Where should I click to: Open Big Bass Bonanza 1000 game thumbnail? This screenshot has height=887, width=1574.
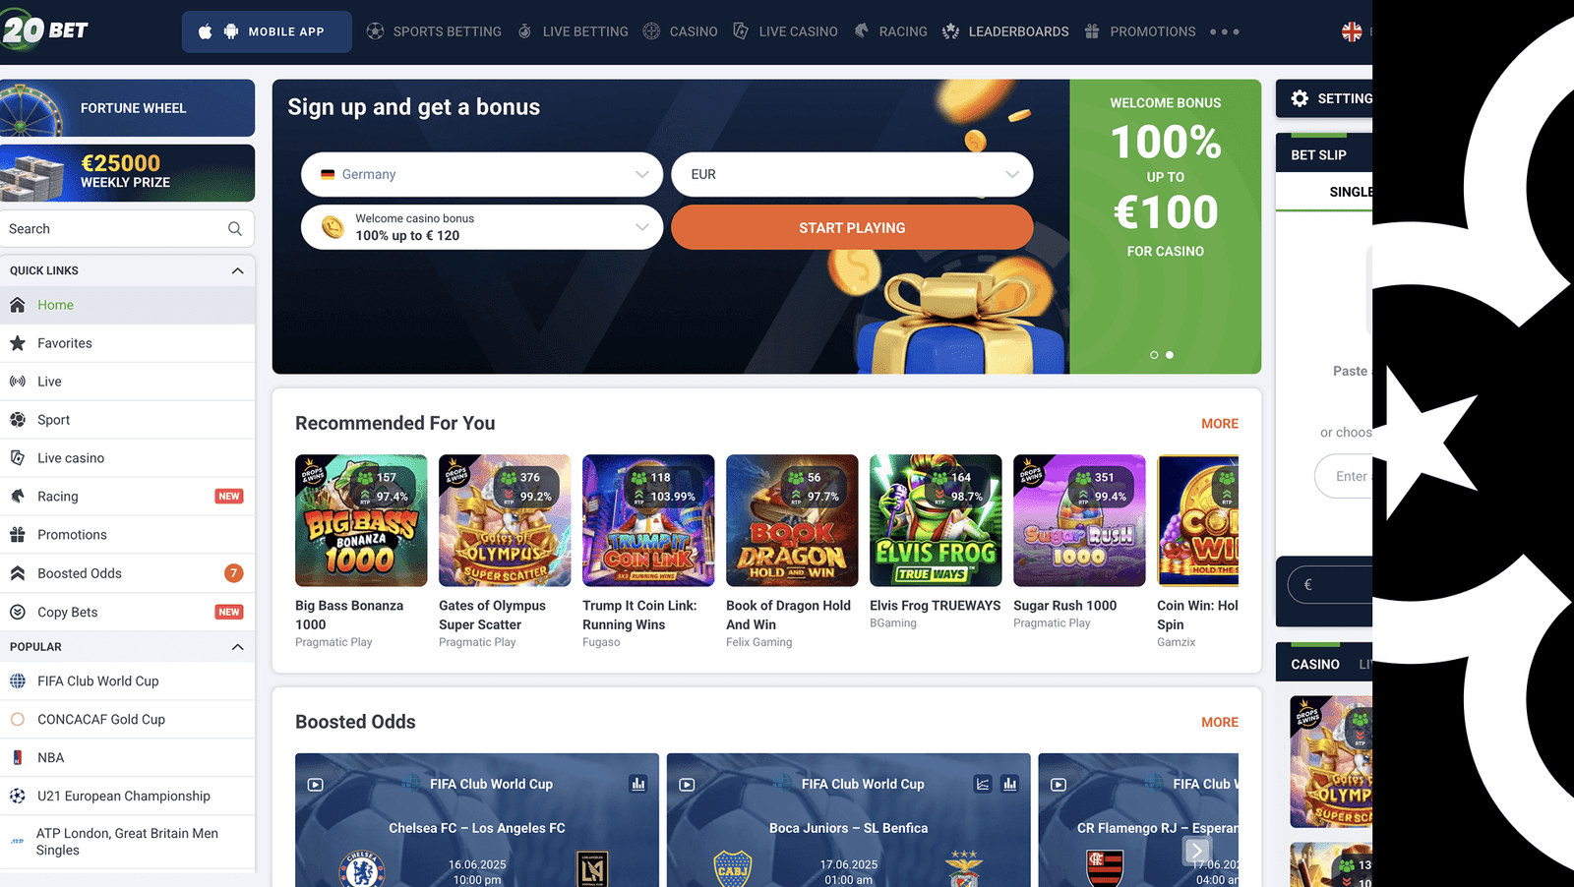point(361,520)
